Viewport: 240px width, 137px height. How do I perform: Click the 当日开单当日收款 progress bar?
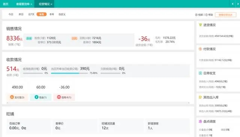(x=69, y=73)
